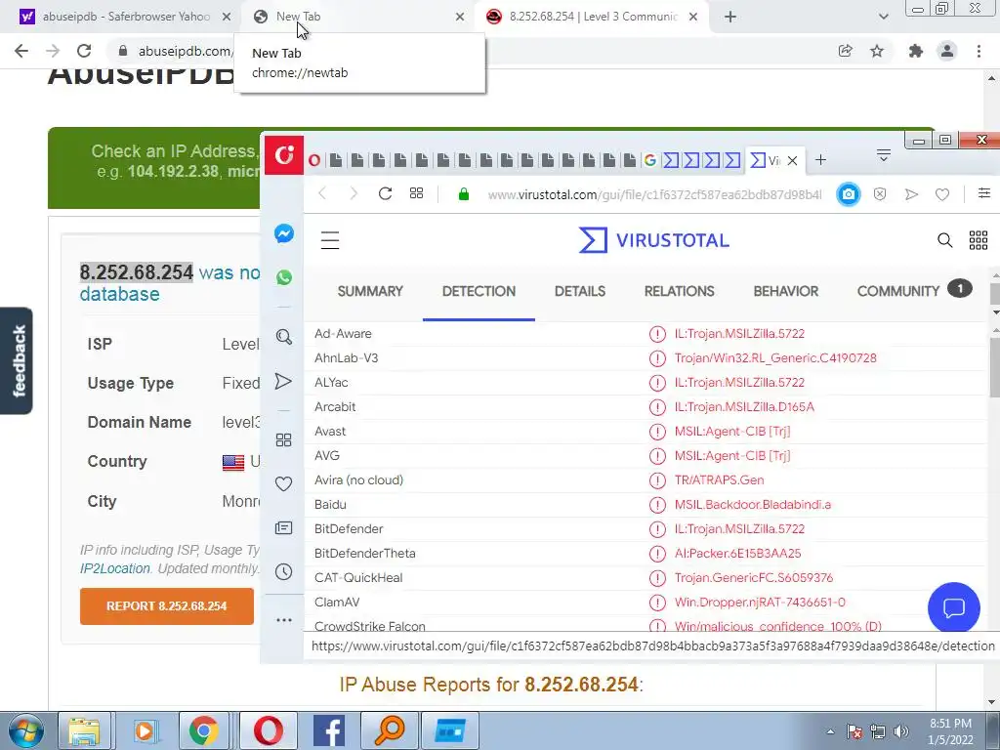Click the Opera menu logo button
This screenshot has height=750, width=1000.
(284, 154)
